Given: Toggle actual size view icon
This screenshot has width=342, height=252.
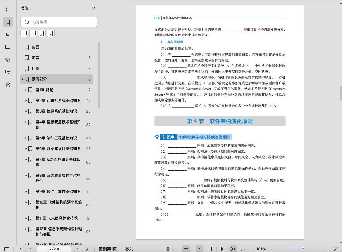Looking at the screenshot, I should click(x=223, y=249).
